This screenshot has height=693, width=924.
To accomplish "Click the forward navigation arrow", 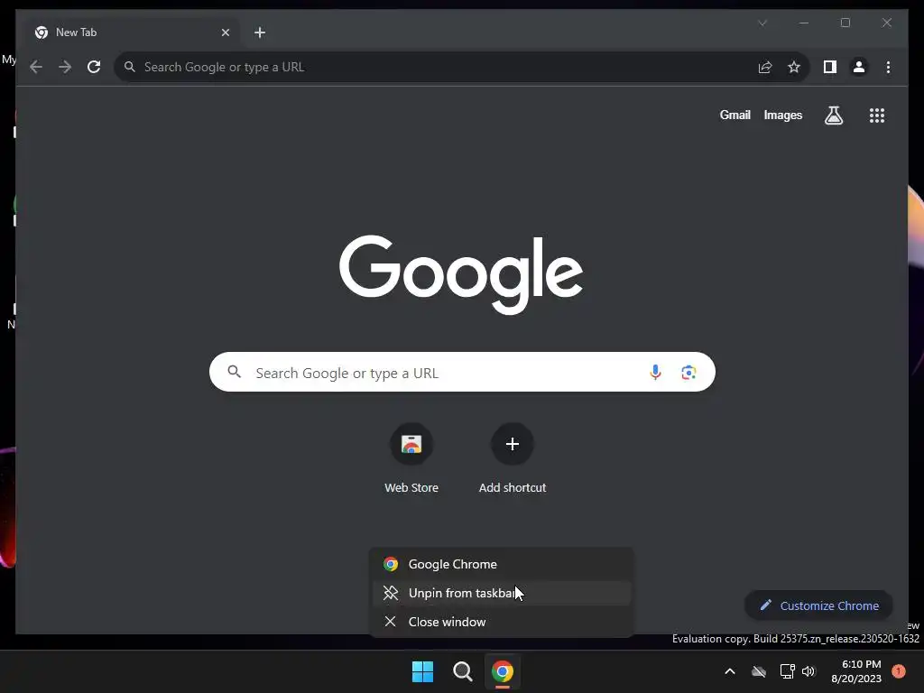I will [65, 67].
